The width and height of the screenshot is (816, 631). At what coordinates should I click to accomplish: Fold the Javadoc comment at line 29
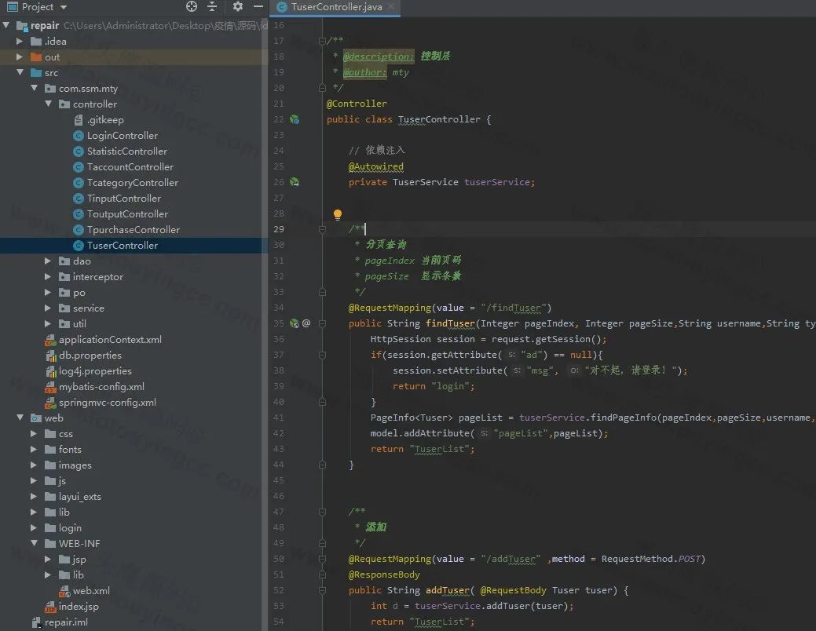click(x=322, y=229)
